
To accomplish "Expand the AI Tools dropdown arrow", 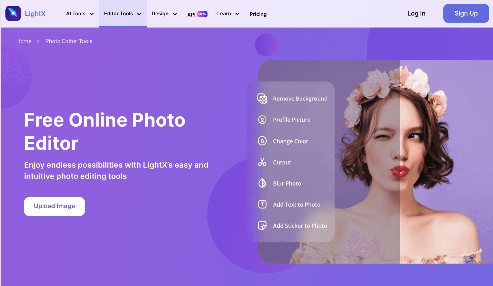I will pos(92,14).
